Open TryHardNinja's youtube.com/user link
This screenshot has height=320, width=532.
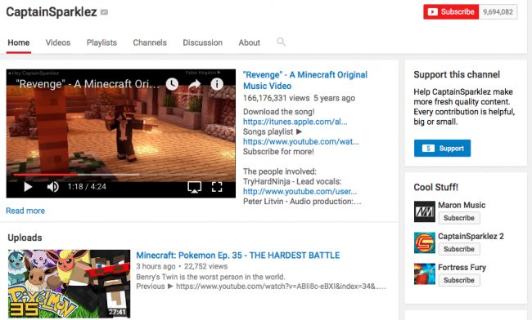click(x=300, y=191)
